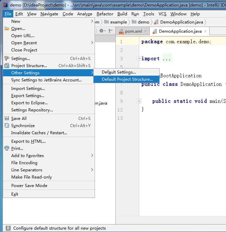Open the Refactor menu
226x232 pixels.
click(x=105, y=14)
